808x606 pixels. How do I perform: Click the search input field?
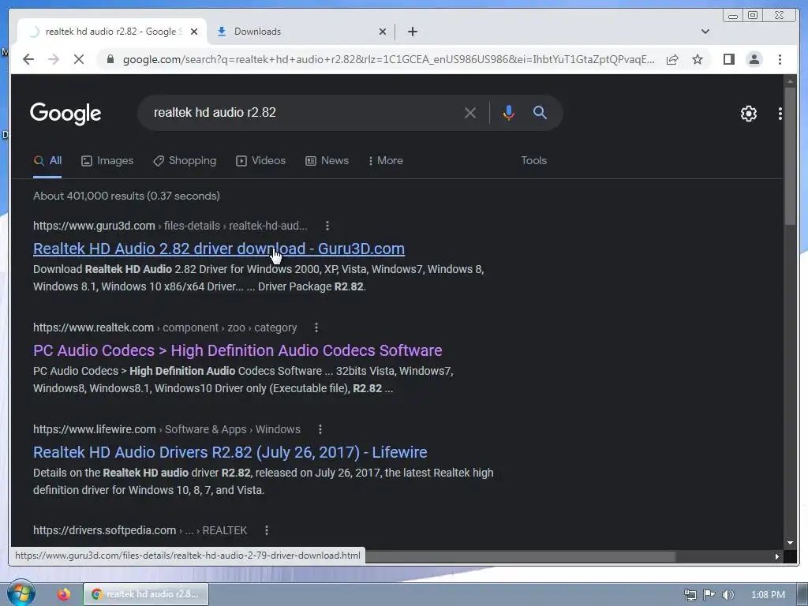coord(304,112)
